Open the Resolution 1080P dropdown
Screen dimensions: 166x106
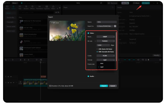tap(105, 37)
